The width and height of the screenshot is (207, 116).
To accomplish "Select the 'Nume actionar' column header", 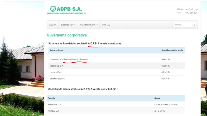I will (x=56, y=50).
